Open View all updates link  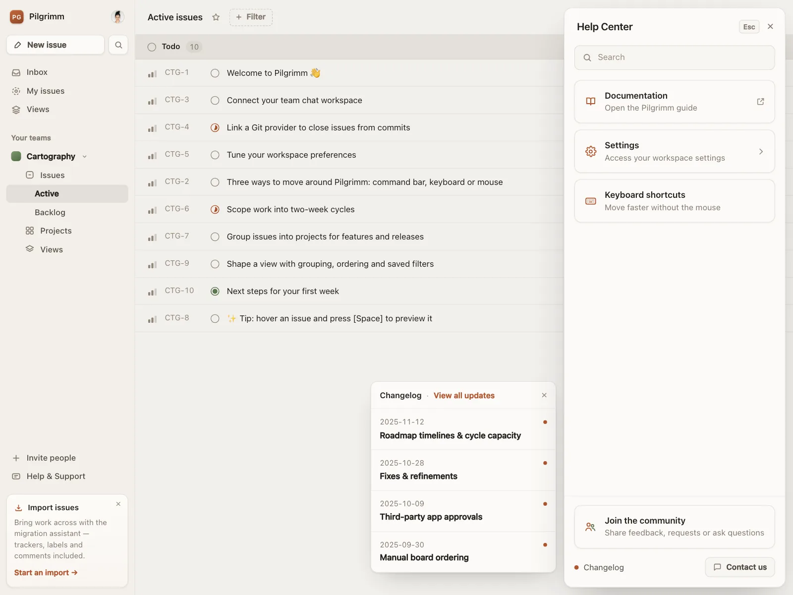coord(464,396)
